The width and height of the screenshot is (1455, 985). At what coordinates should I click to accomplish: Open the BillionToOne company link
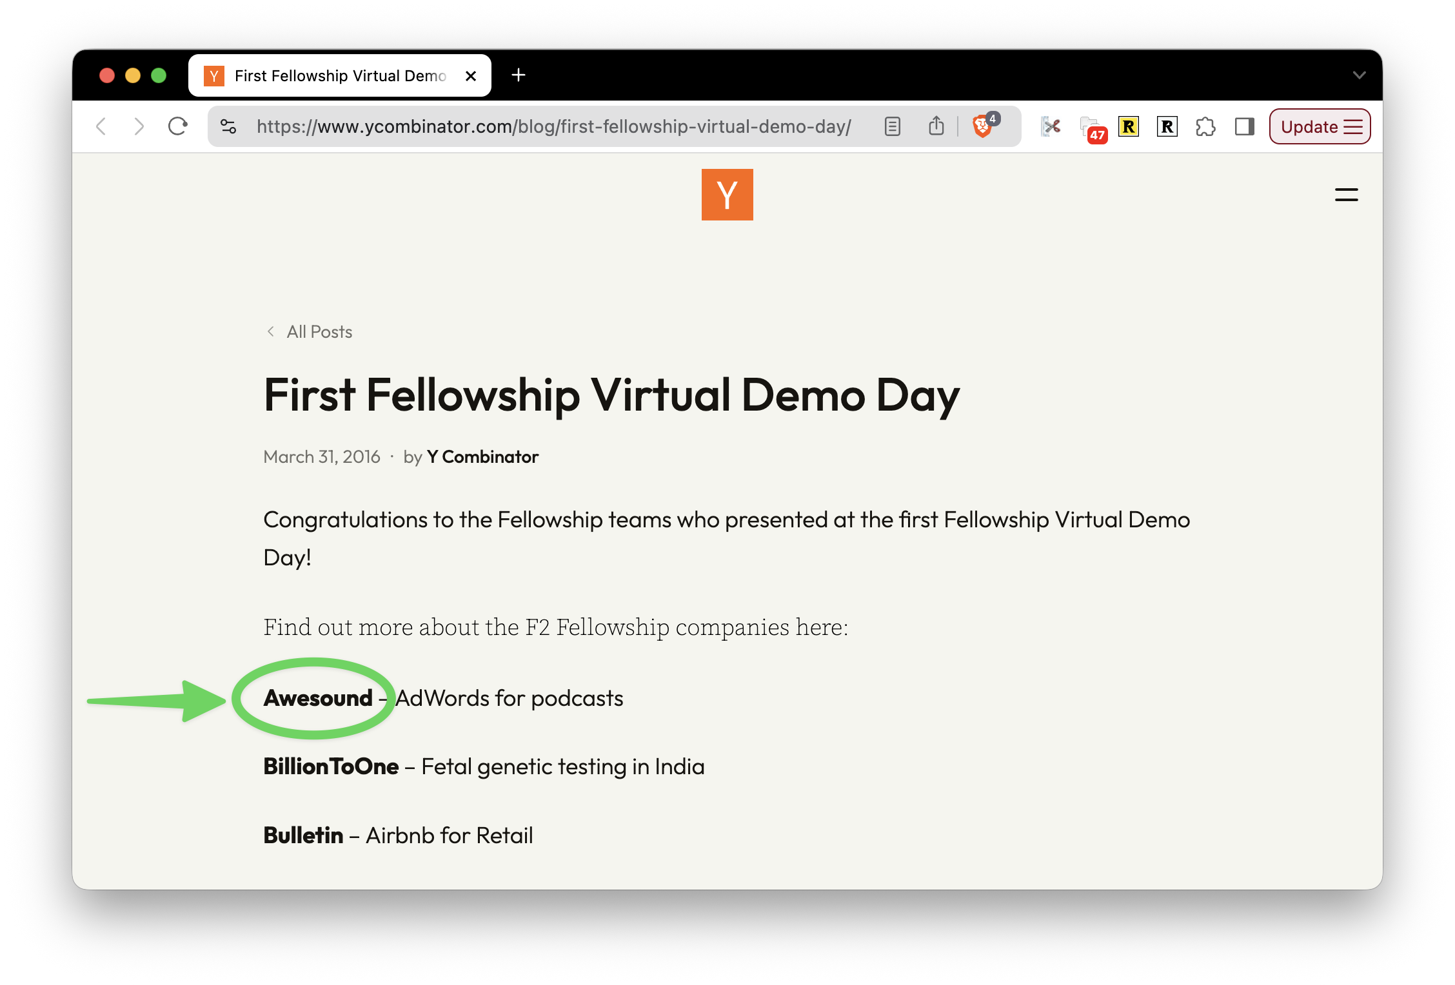(x=331, y=766)
